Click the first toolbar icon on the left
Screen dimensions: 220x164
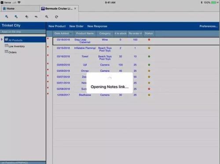click(x=7, y=17)
